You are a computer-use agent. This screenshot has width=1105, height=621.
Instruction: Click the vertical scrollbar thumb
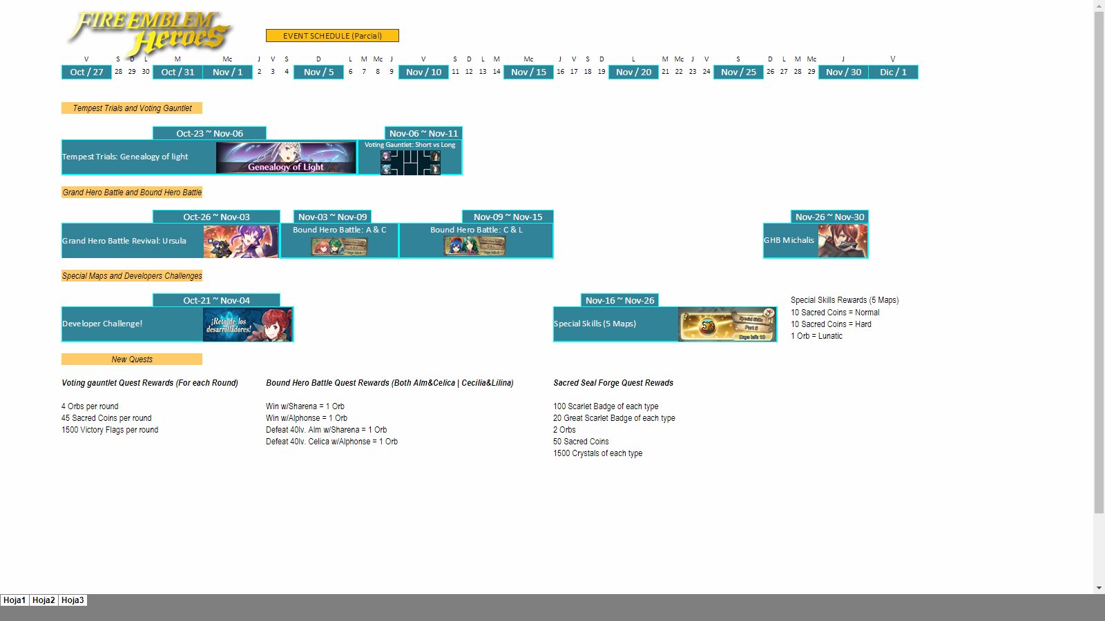point(1099,262)
